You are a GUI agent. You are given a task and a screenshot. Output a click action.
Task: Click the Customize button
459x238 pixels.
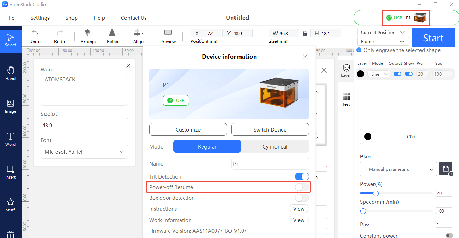188,129
